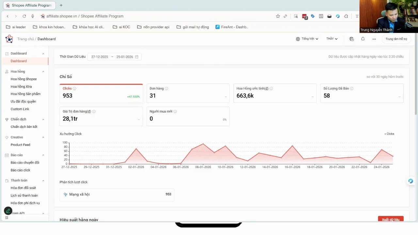Select the Hoa Hồng ước tính metric card
The height and width of the screenshot is (235, 418).
pyautogui.click(x=275, y=93)
